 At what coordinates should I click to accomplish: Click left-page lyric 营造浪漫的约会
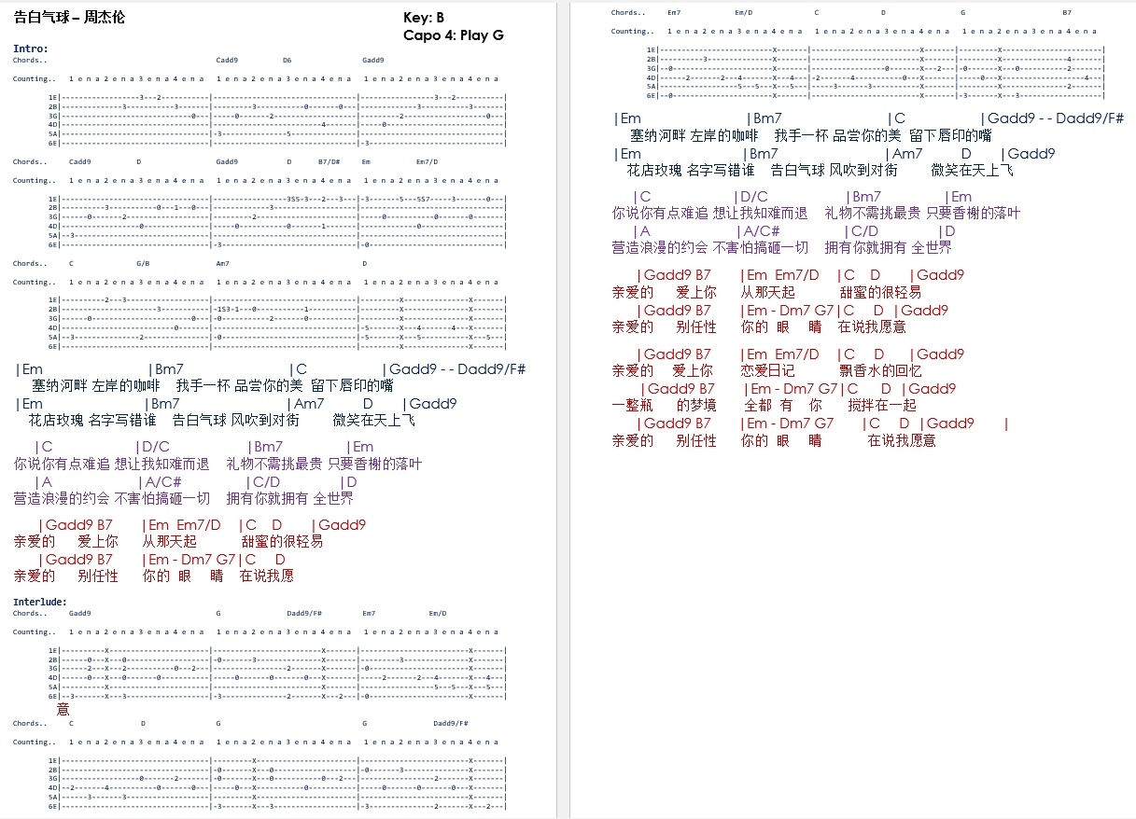[x=63, y=499]
